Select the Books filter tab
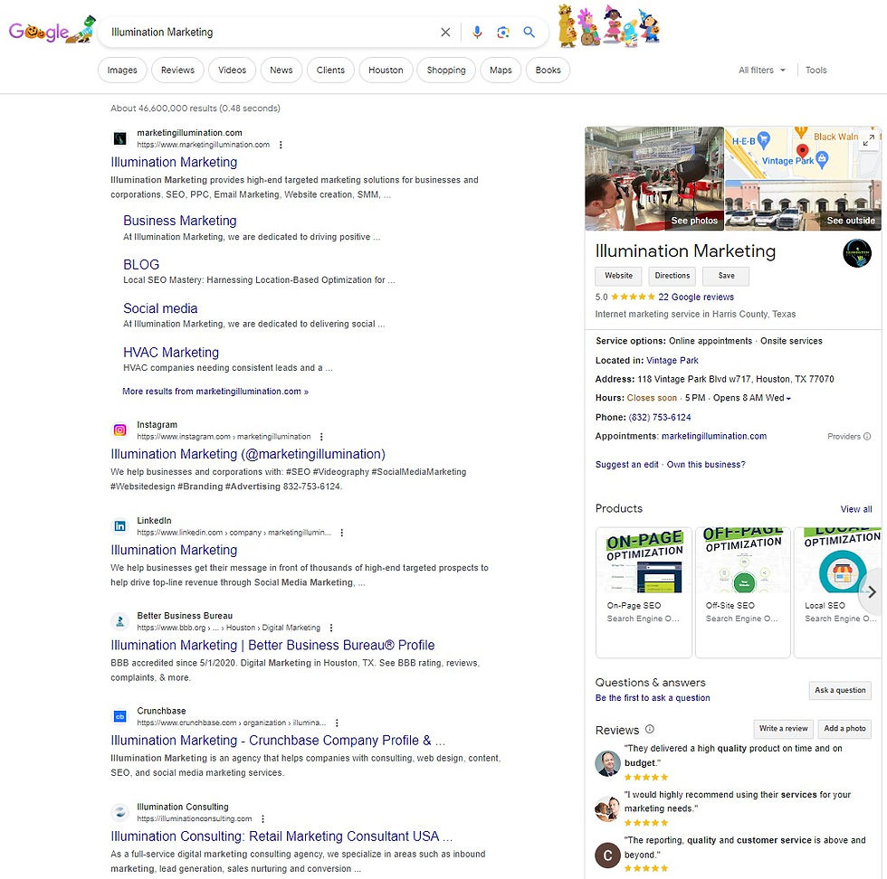 click(x=548, y=71)
